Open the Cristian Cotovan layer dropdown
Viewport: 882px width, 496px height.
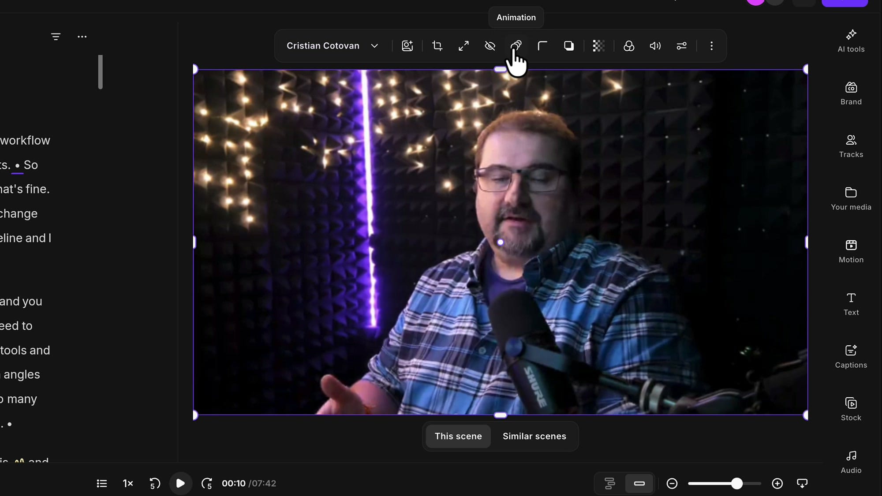coord(333,46)
